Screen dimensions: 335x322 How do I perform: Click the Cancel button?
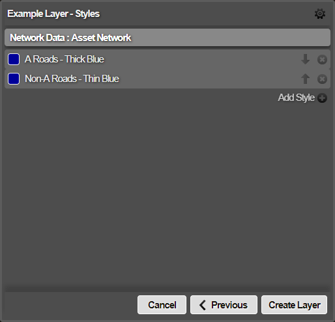162,304
